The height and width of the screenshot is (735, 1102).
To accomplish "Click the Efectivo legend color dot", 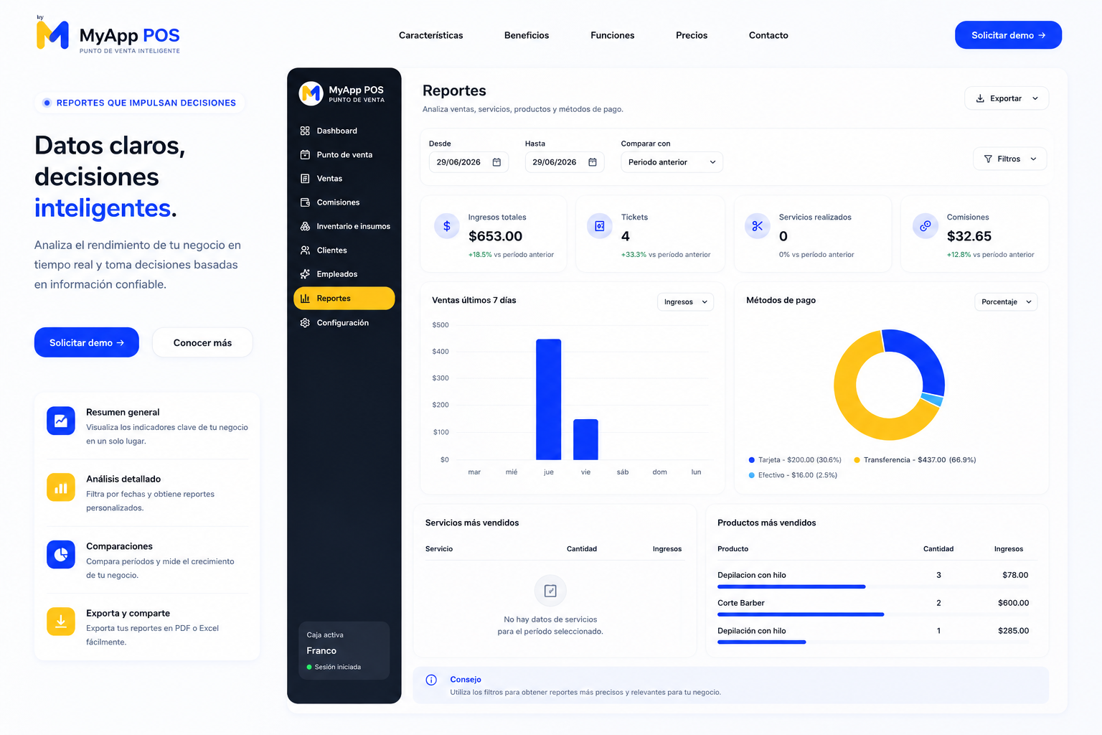I will (x=751, y=475).
